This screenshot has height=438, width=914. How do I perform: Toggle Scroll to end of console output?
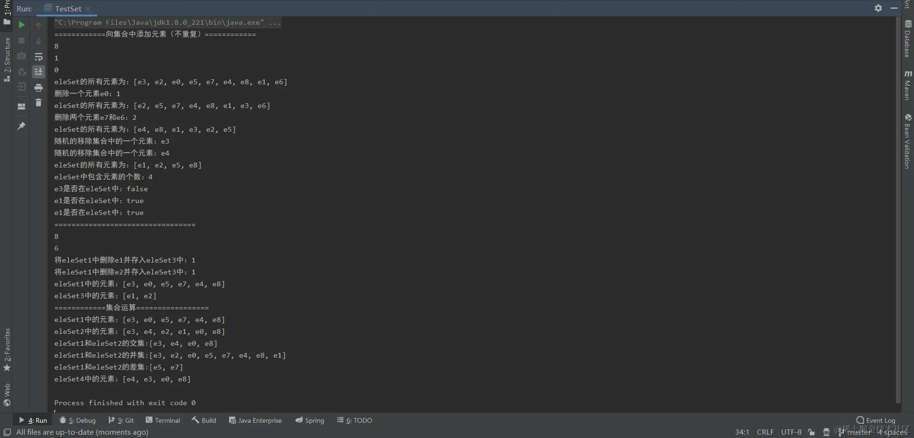click(x=39, y=71)
